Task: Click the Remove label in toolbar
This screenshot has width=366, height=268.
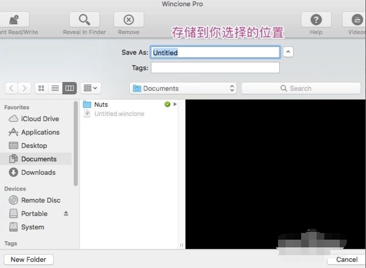Action: (129, 32)
